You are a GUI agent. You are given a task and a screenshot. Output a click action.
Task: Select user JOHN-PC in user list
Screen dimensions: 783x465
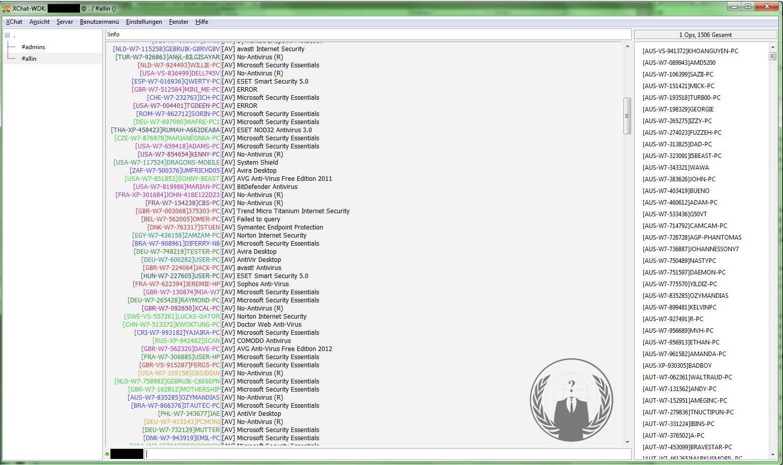coord(679,179)
